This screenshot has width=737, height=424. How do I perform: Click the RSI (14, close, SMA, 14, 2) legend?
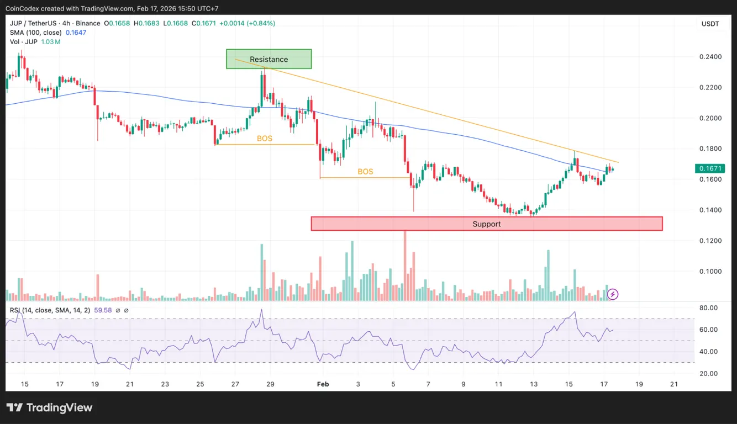pyautogui.click(x=50, y=310)
